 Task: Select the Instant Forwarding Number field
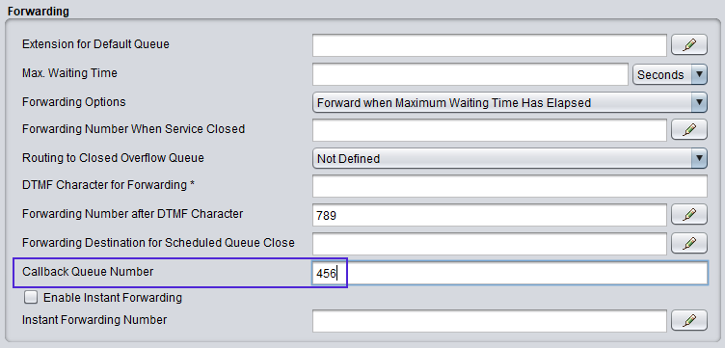[x=489, y=321]
